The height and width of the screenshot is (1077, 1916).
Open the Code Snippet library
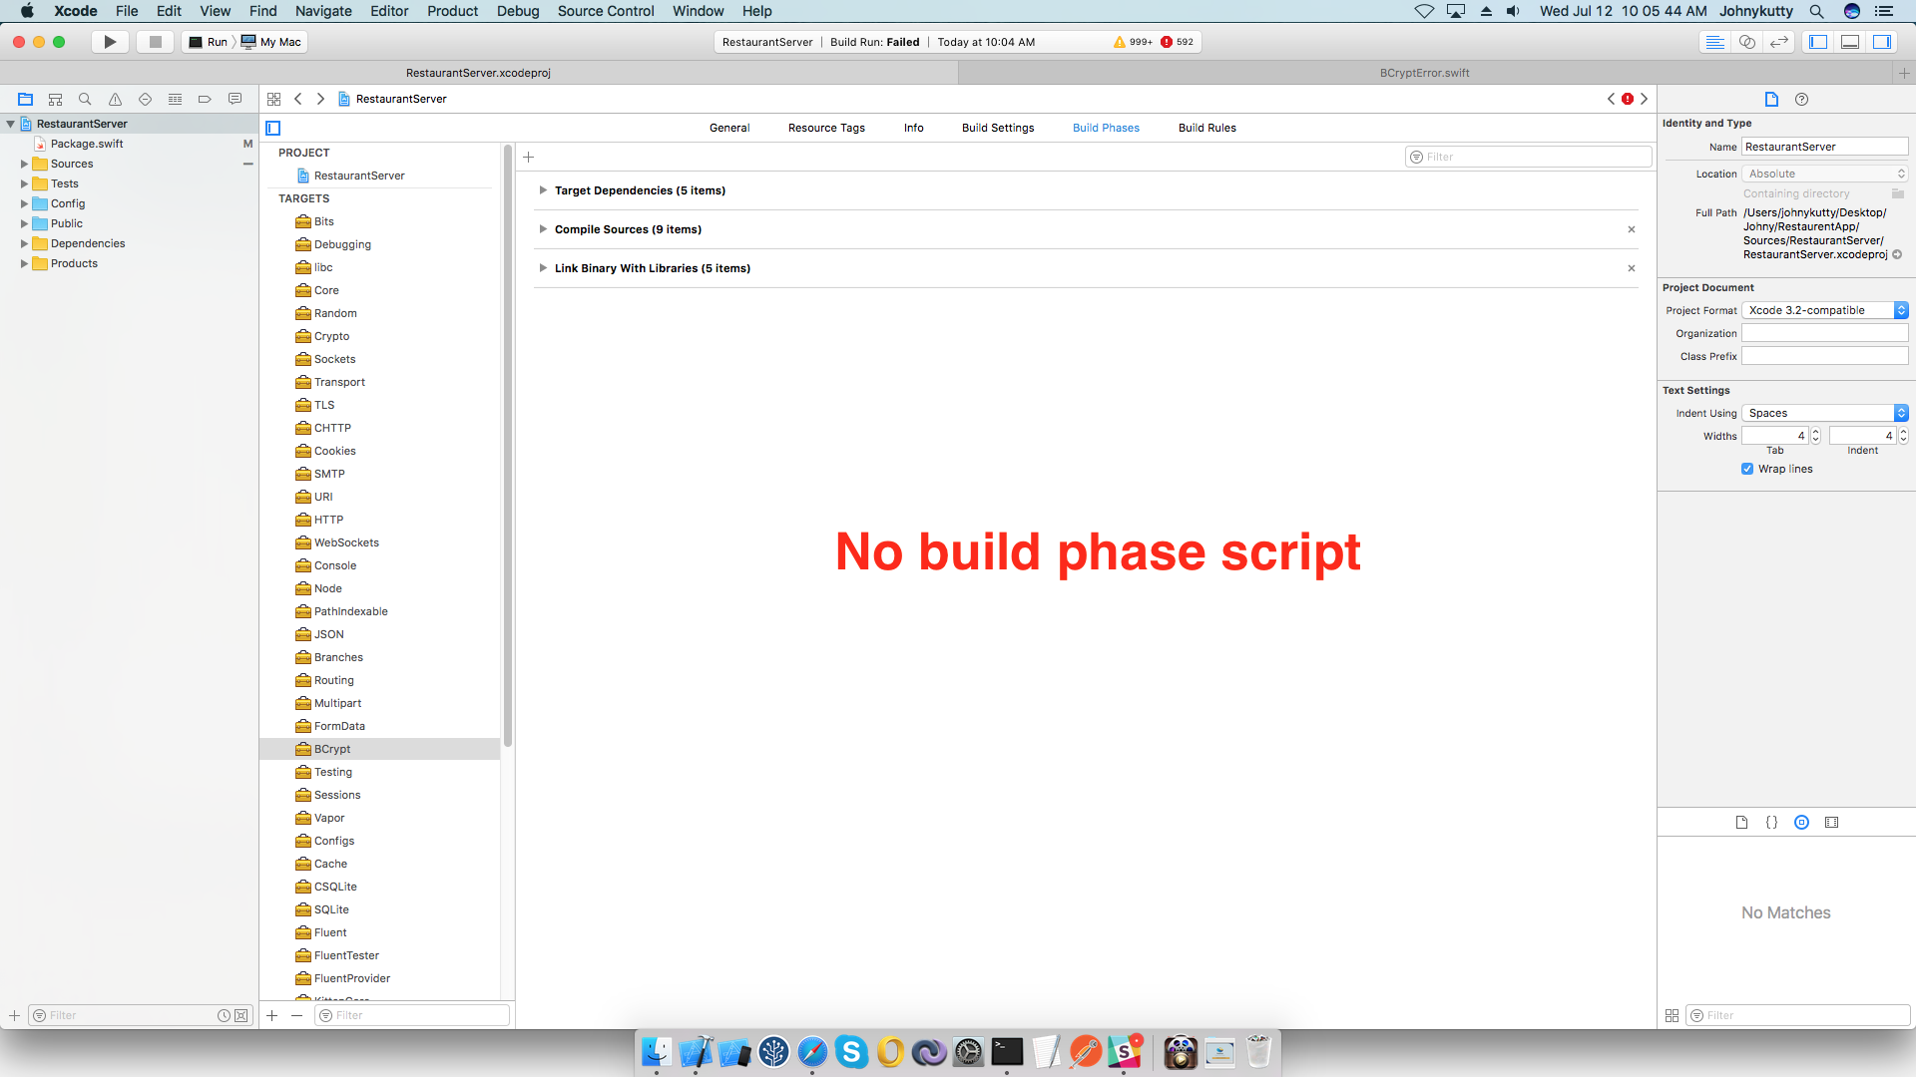click(x=1771, y=823)
